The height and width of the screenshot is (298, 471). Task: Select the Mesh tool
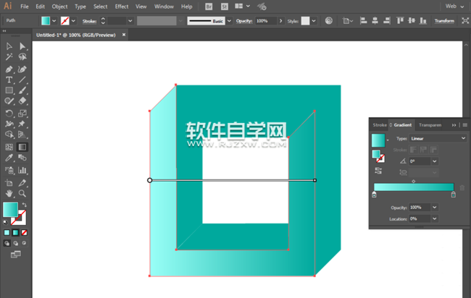click(x=9, y=147)
